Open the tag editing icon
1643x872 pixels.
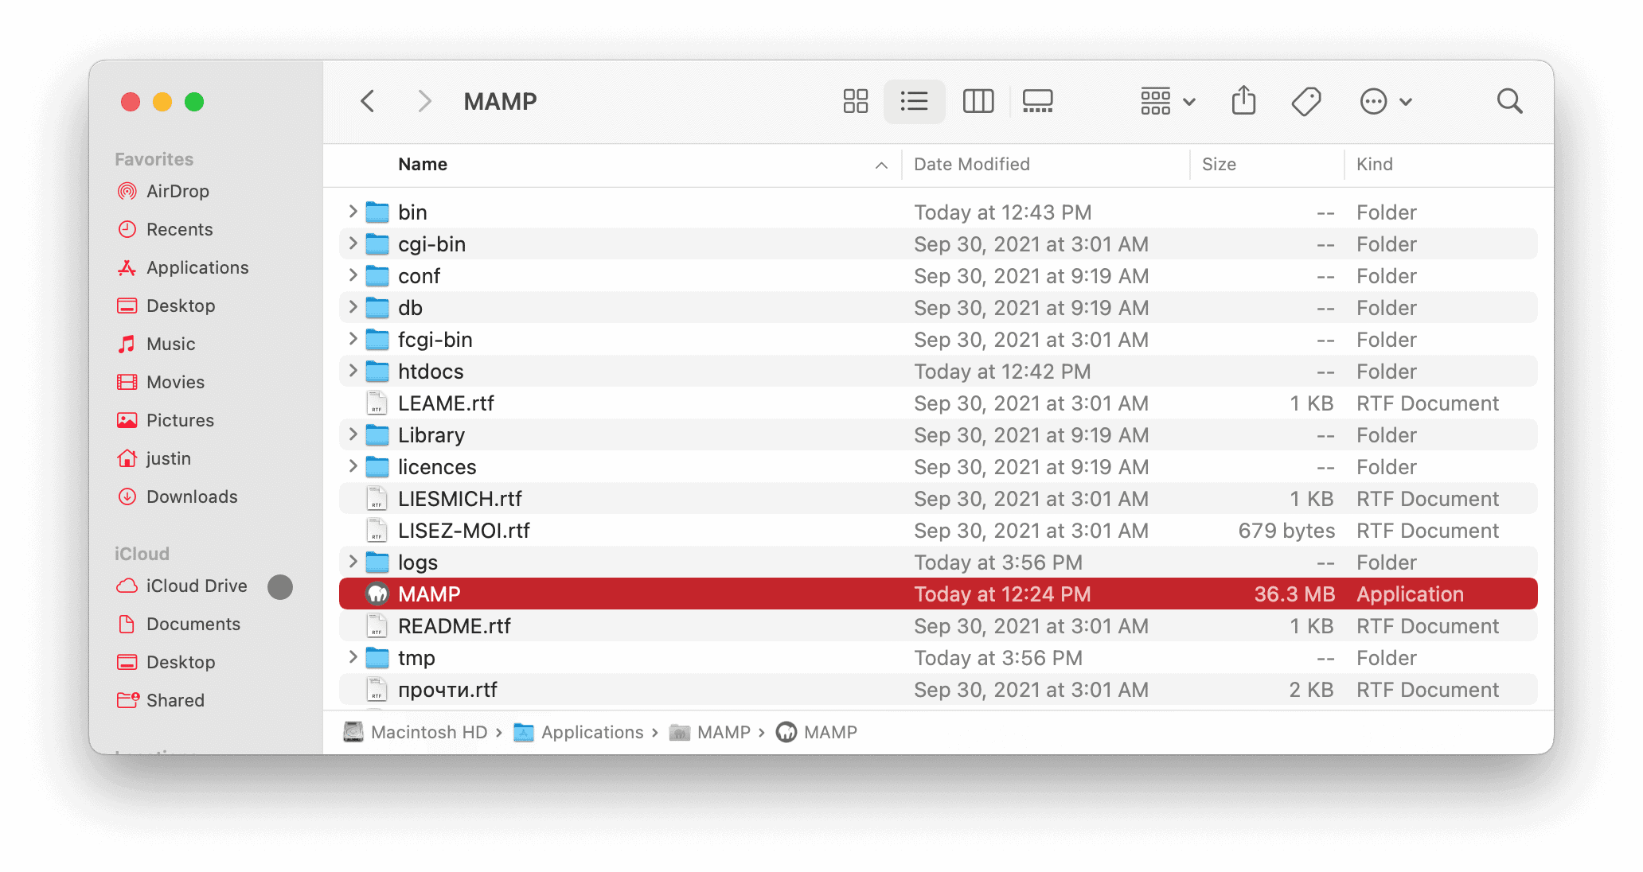[1305, 101]
